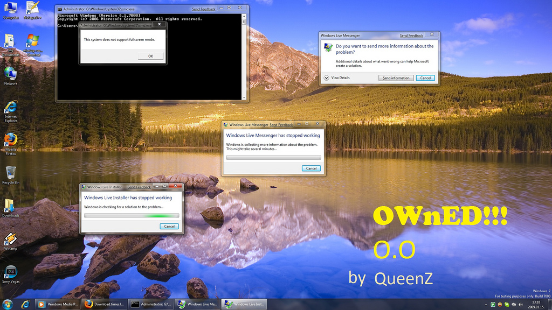
Task: Select the Internet Explorer desktop icon
Action: click(11, 111)
